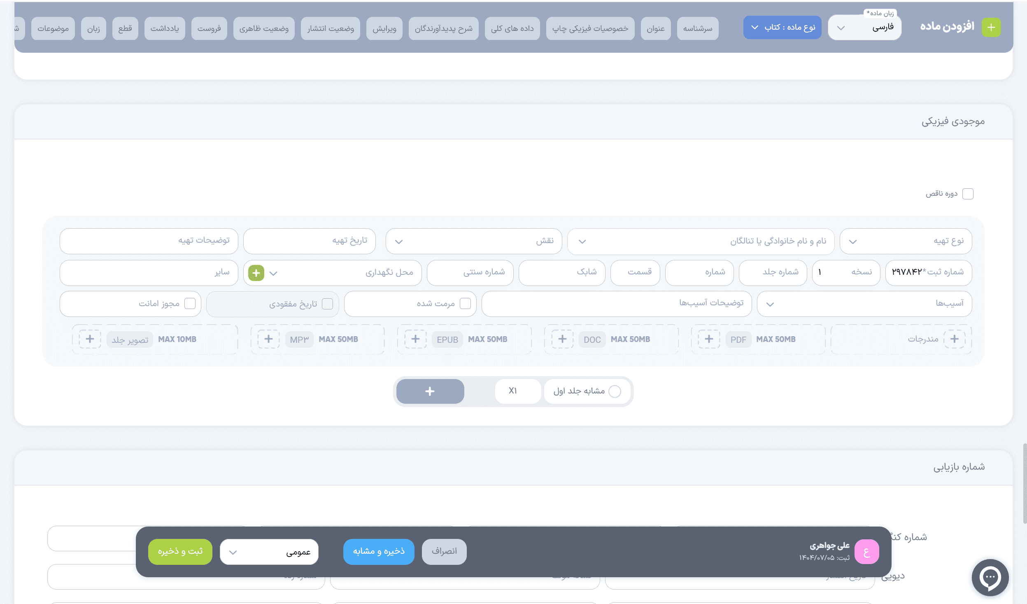Screen dimensions: 1027x604
Task: Check the مرمت شده checkbox
Action: [x=465, y=304]
